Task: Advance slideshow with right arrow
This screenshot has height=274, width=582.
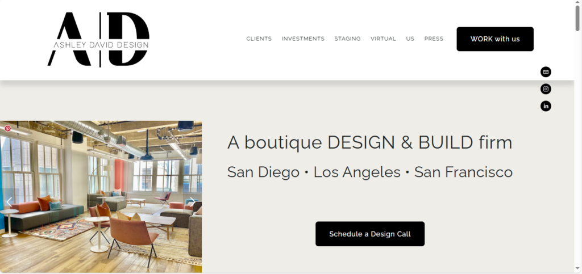Action: pyautogui.click(x=192, y=202)
